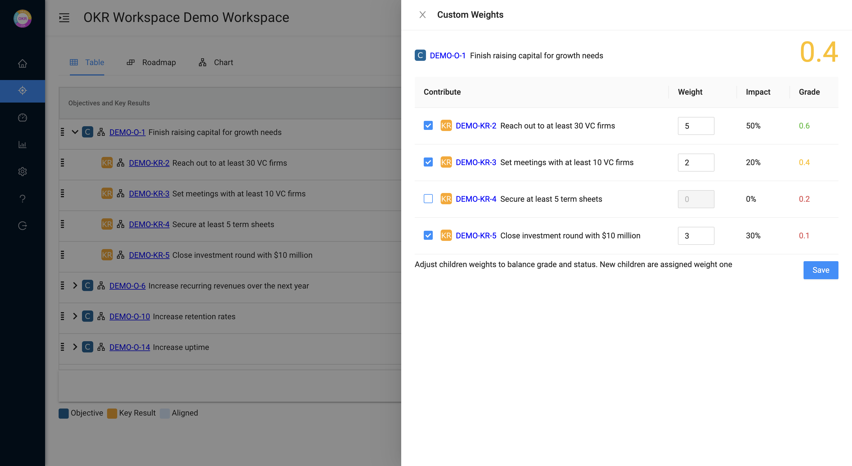Uncheck the DEMO-KR-2 contribute checkbox
This screenshot has height=466, width=852.
point(428,126)
